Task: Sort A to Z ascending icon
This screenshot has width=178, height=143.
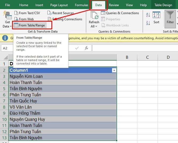Action: [148, 15]
